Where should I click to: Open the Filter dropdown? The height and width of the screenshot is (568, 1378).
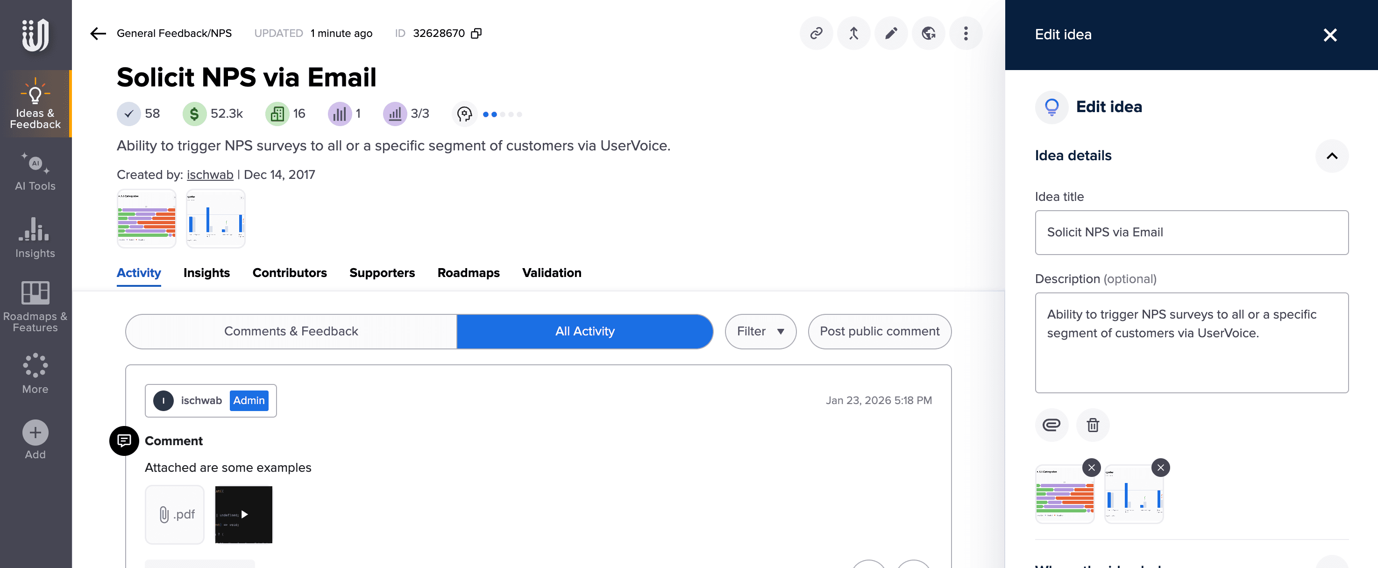click(760, 331)
